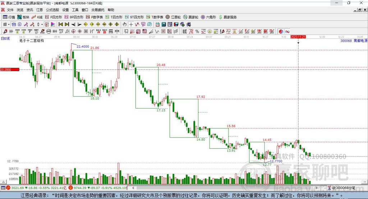The height and width of the screenshot is (199, 368).
Task: Select the zigzag wave line tool
Action: [x=157, y=32]
